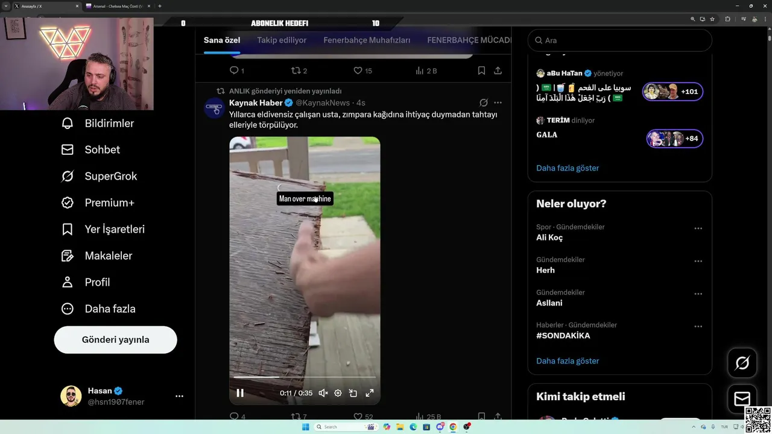Viewport: 772px width, 434px height.
Task: Open Hasan's profile avatar
Action: (x=71, y=396)
